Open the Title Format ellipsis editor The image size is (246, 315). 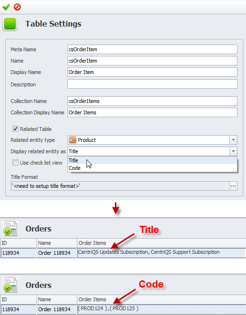pyautogui.click(x=233, y=186)
